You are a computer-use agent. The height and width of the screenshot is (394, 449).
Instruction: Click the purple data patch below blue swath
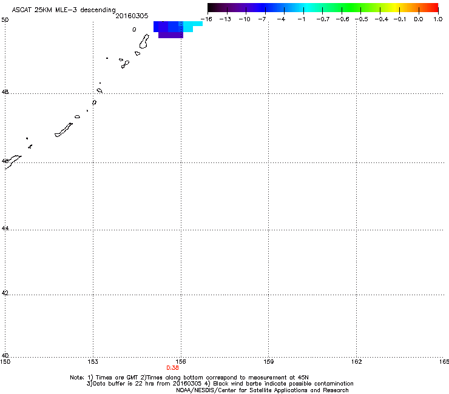click(170, 35)
